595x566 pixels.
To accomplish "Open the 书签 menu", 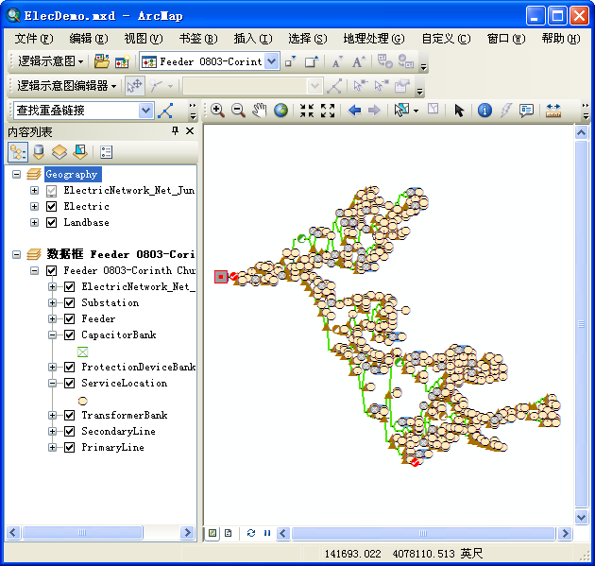I will (x=197, y=39).
